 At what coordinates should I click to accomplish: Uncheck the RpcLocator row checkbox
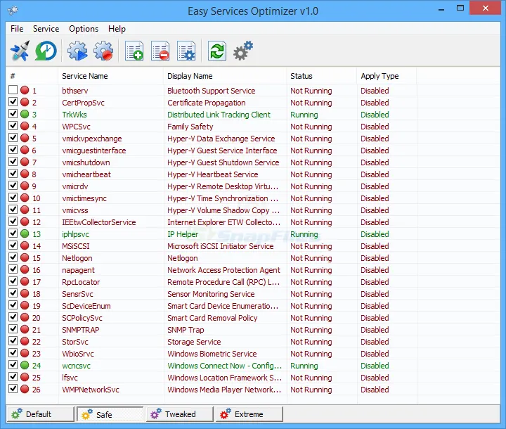click(13, 281)
